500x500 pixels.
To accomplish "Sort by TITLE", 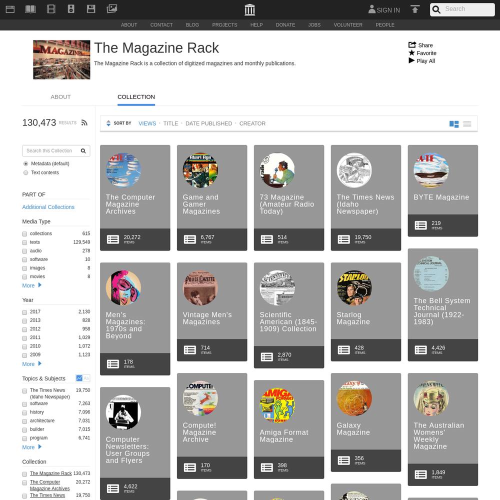I will [x=170, y=123].
